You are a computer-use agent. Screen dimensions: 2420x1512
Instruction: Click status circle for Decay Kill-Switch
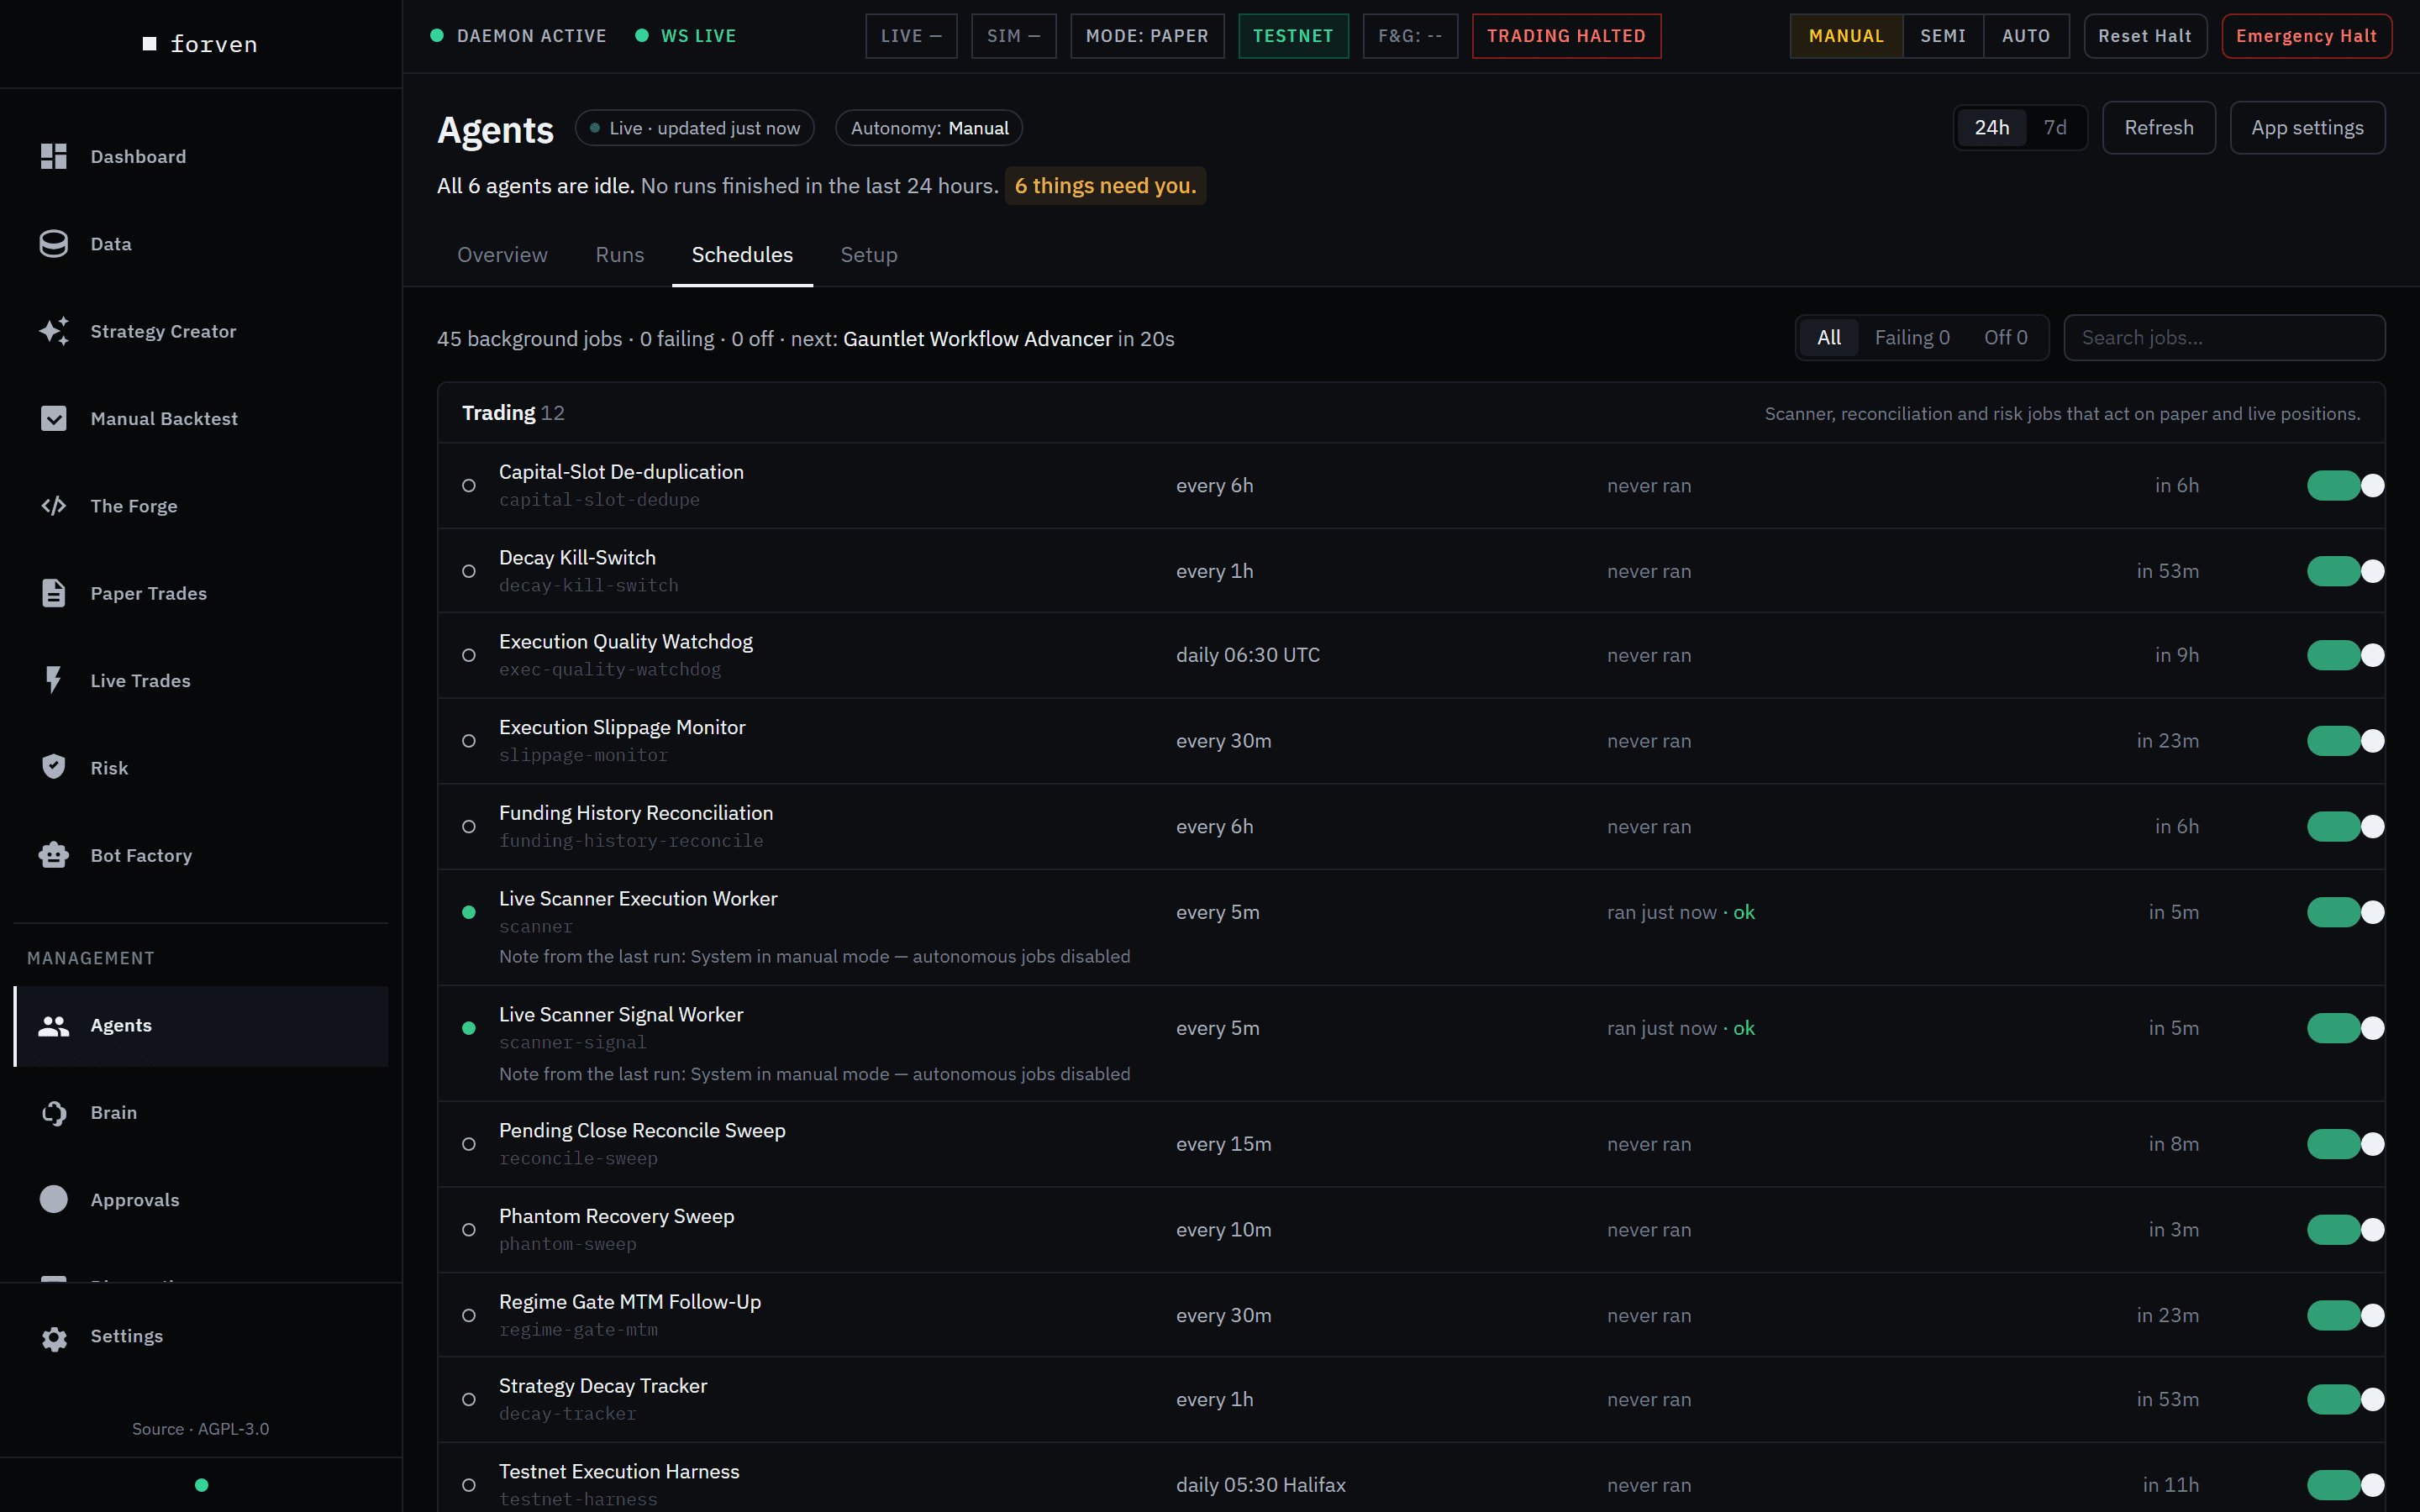click(x=469, y=571)
